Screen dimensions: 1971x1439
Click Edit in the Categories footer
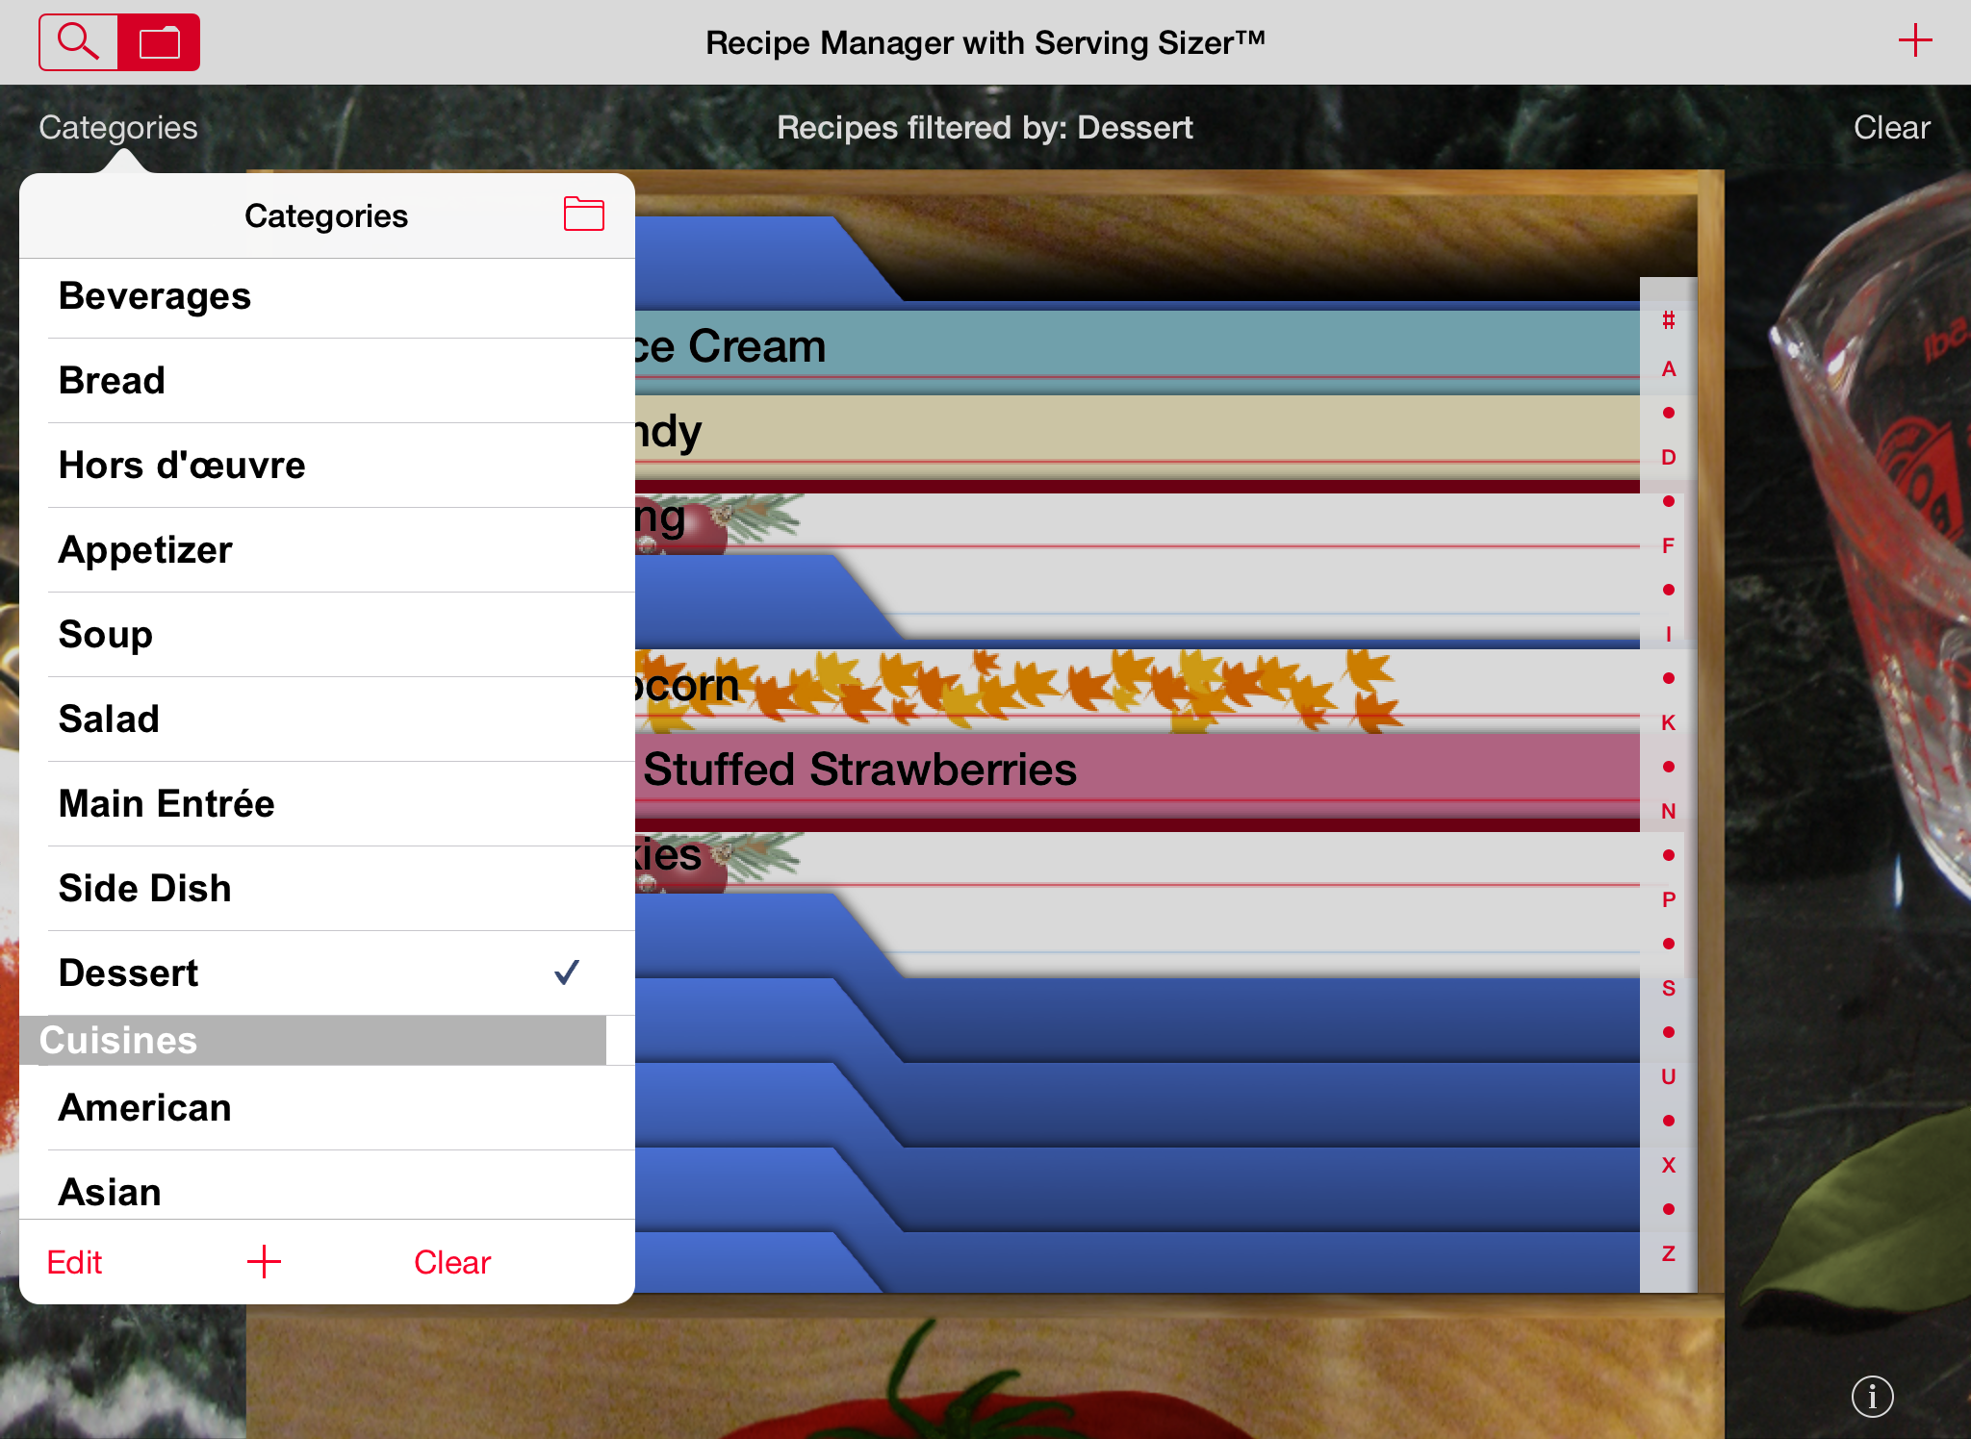[x=74, y=1262]
